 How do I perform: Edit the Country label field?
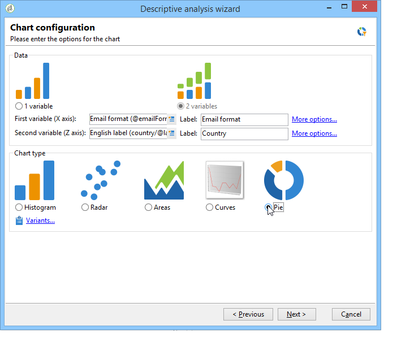coord(244,133)
